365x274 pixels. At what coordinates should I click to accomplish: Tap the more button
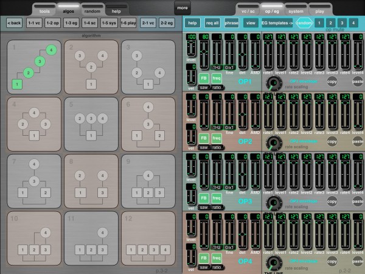coord(182,8)
